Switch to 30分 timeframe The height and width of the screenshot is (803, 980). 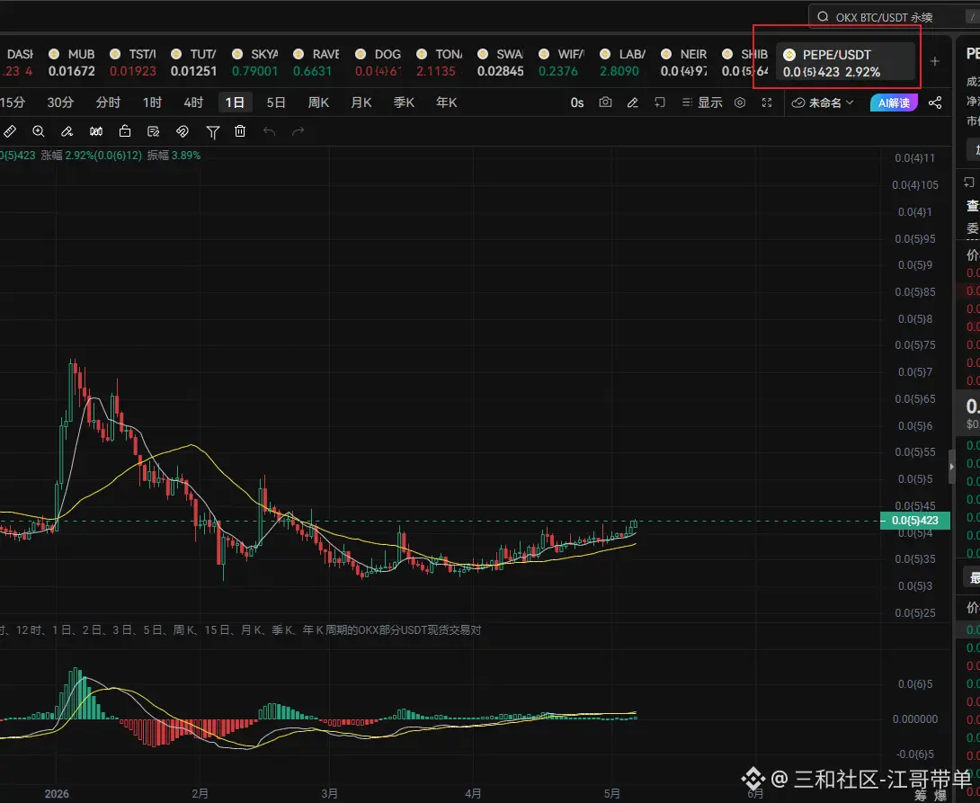click(x=60, y=103)
